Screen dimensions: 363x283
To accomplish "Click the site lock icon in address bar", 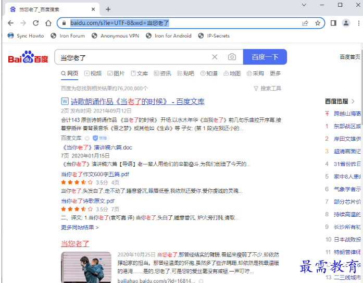I will pos(65,23).
